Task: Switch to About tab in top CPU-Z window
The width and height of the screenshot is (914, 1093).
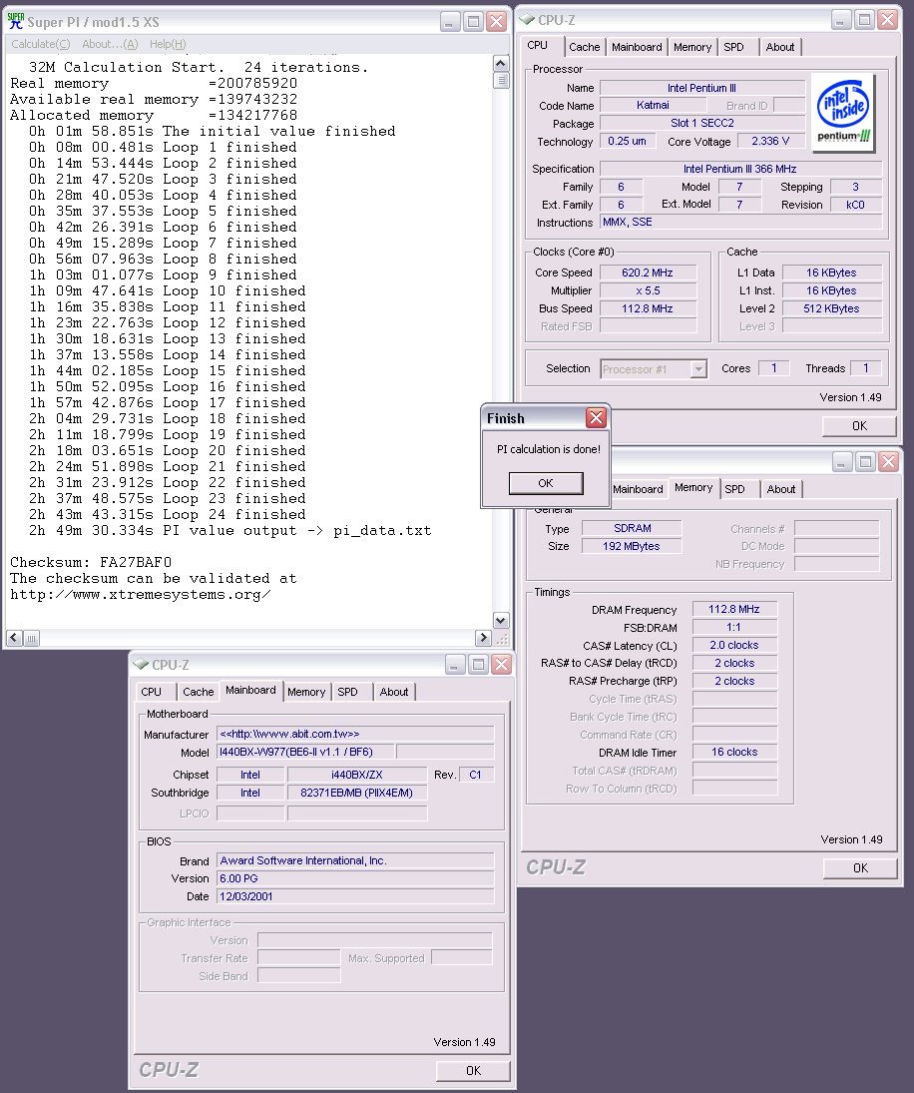Action: (779, 47)
